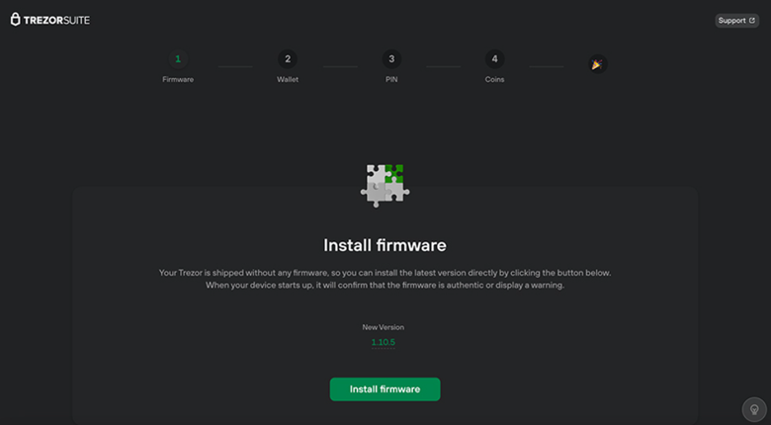This screenshot has width=771, height=425.
Task: Click the 'PIN' step label
Action: [391, 80]
